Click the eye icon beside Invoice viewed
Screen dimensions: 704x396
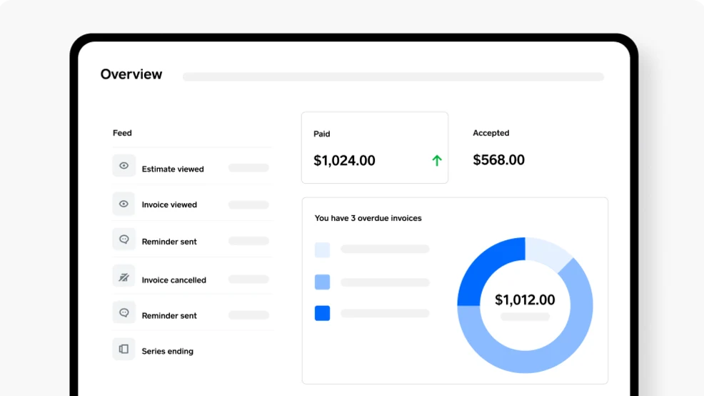pos(124,204)
